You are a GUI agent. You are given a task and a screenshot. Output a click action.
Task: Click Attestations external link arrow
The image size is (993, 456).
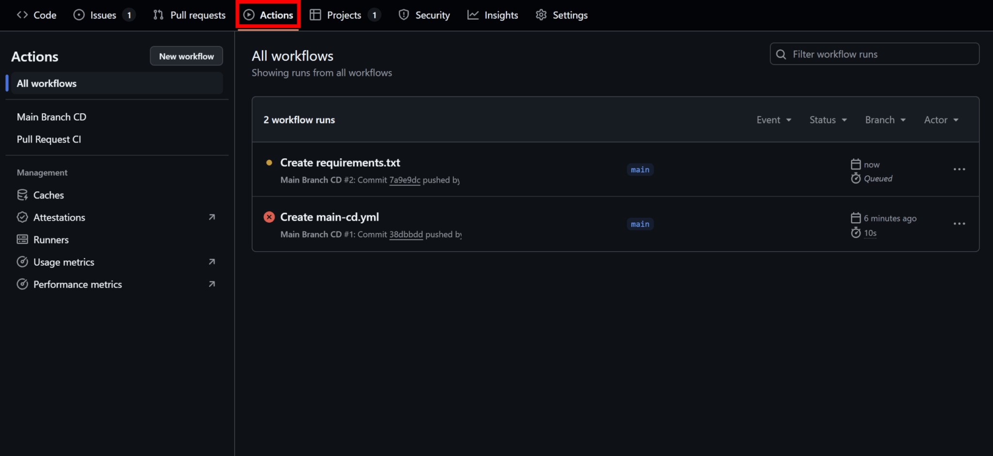click(212, 217)
